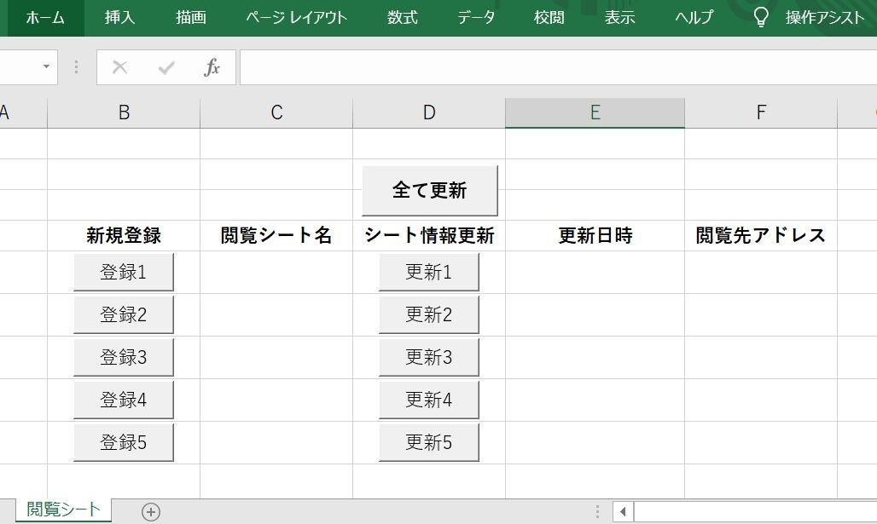Select column E header
Image resolution: width=877 pixels, height=524 pixels.
pyautogui.click(x=595, y=112)
